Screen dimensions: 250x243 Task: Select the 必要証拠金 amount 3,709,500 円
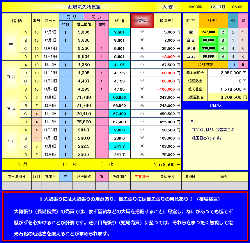click(x=228, y=97)
